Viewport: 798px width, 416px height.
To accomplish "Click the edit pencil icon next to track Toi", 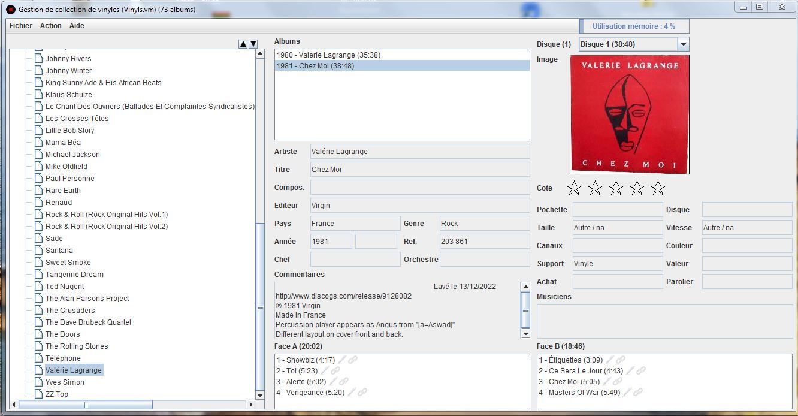I will point(325,370).
